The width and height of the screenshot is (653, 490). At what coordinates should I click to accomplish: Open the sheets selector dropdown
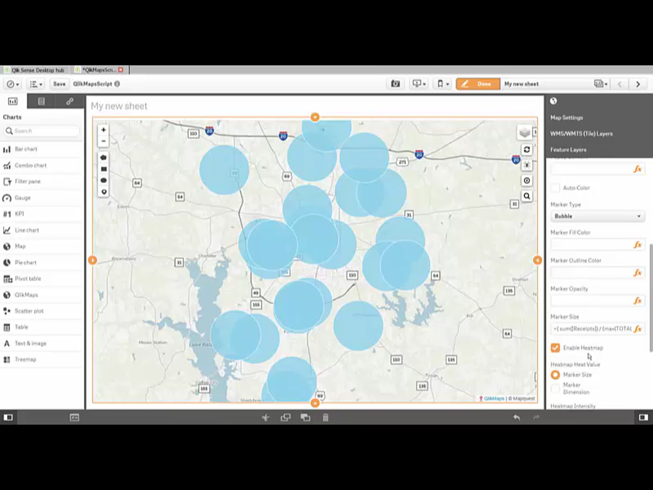601,84
